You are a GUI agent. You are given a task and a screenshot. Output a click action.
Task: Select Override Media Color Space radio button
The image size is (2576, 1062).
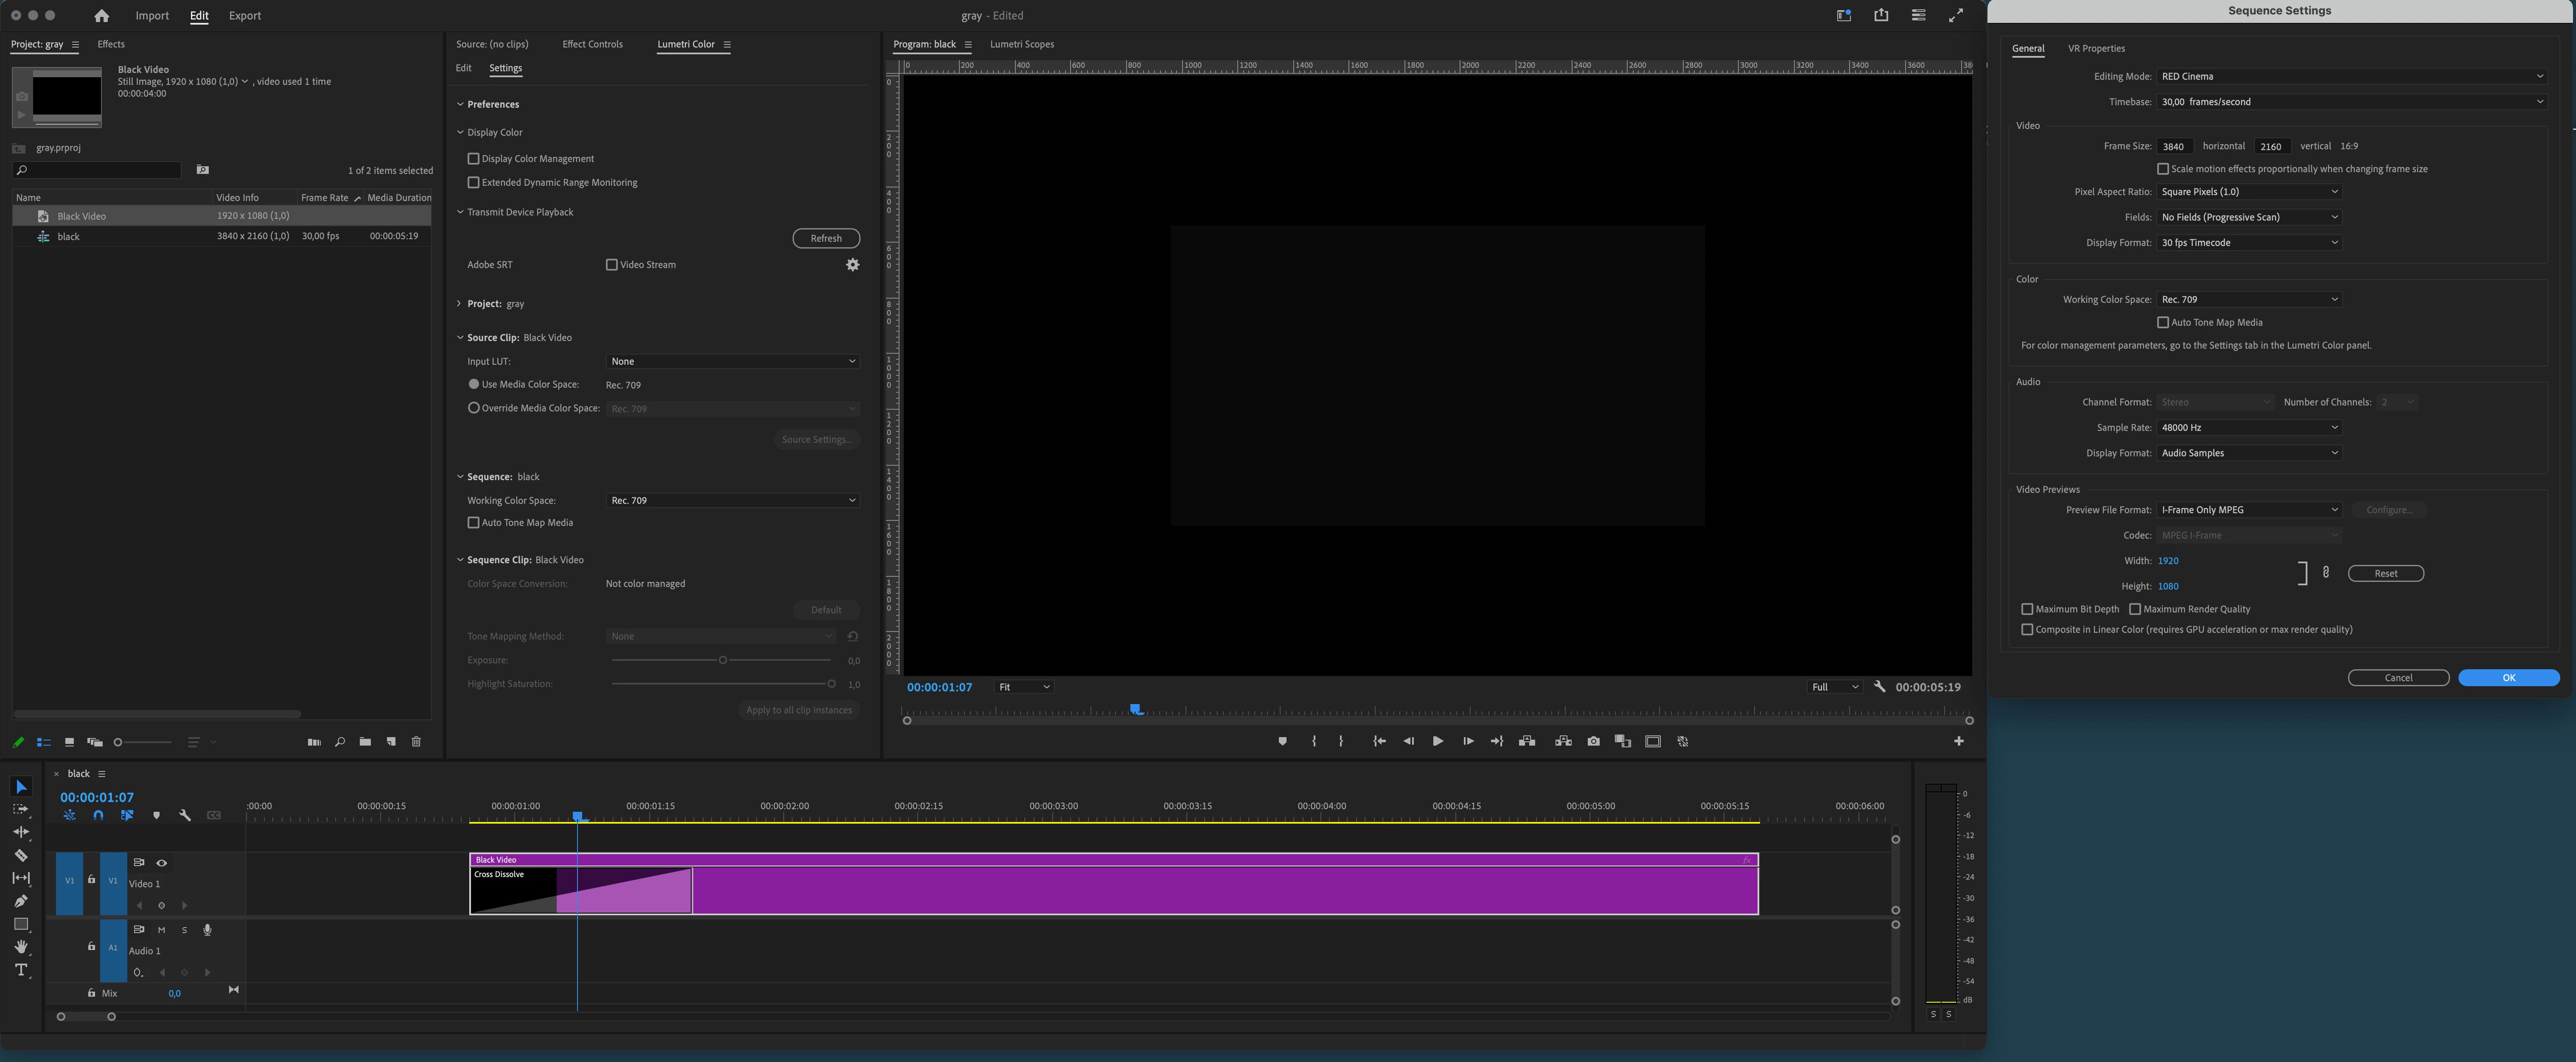point(473,408)
